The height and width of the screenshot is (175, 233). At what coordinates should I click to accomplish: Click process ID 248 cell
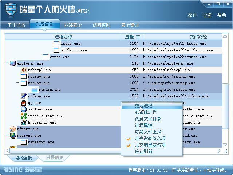click(135, 63)
